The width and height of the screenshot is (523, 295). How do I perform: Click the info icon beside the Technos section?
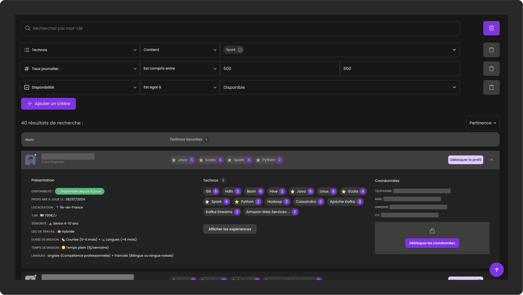pos(223,180)
